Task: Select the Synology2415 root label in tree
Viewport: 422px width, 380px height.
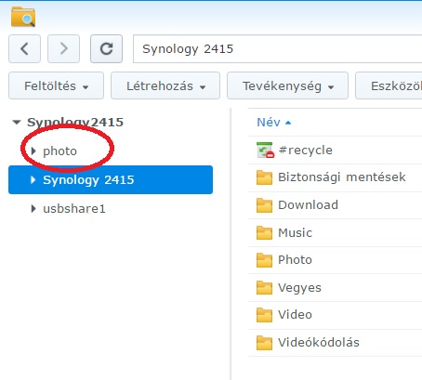Action: pos(75,122)
